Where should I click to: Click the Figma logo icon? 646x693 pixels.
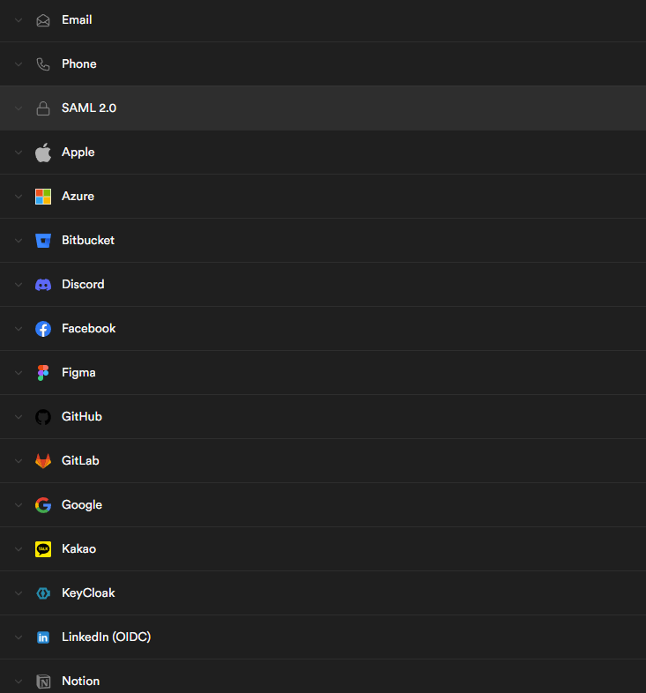[43, 373]
